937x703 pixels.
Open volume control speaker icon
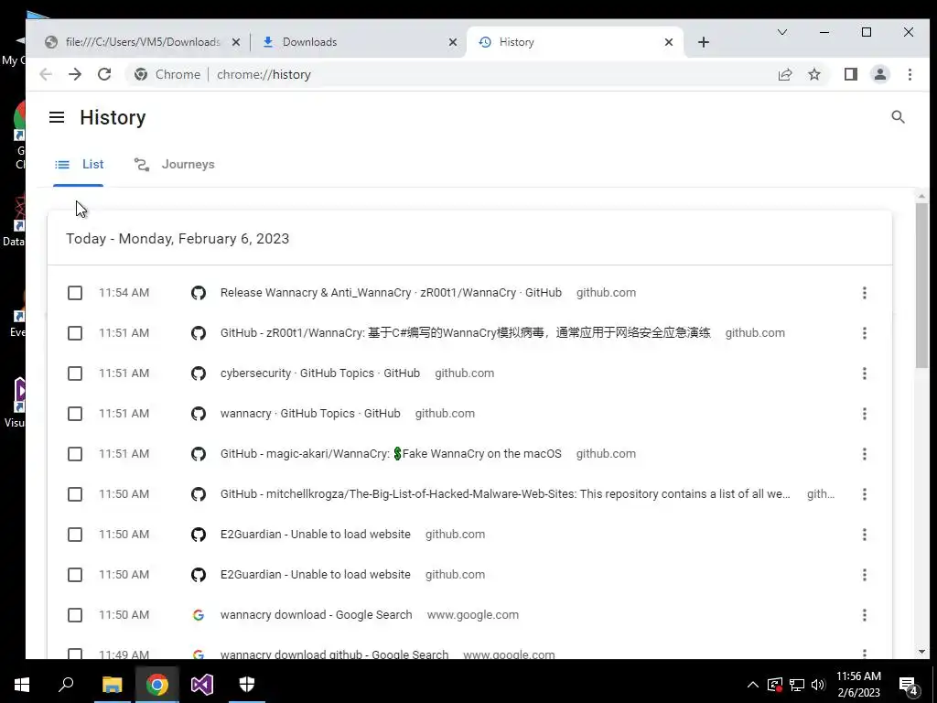click(818, 685)
